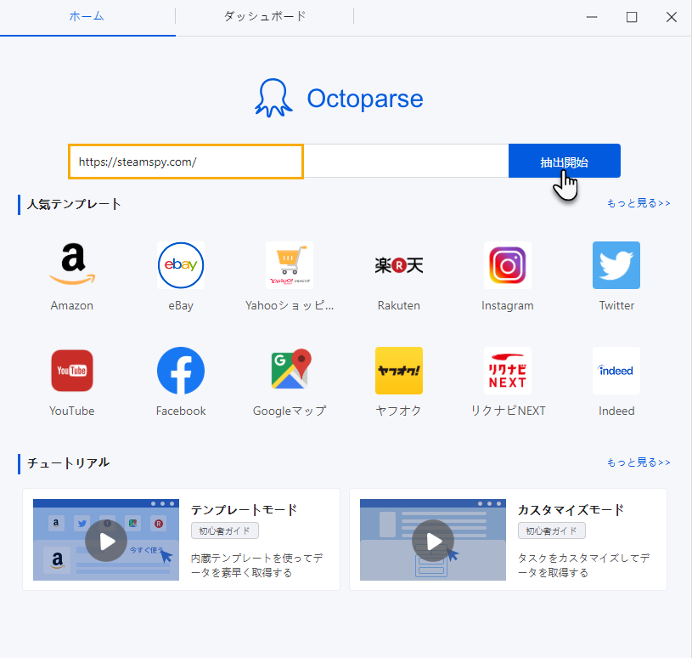Viewport: 692px width, 658px height.
Task: Click the テンプレートモード tutorial title
Action: tap(244, 509)
